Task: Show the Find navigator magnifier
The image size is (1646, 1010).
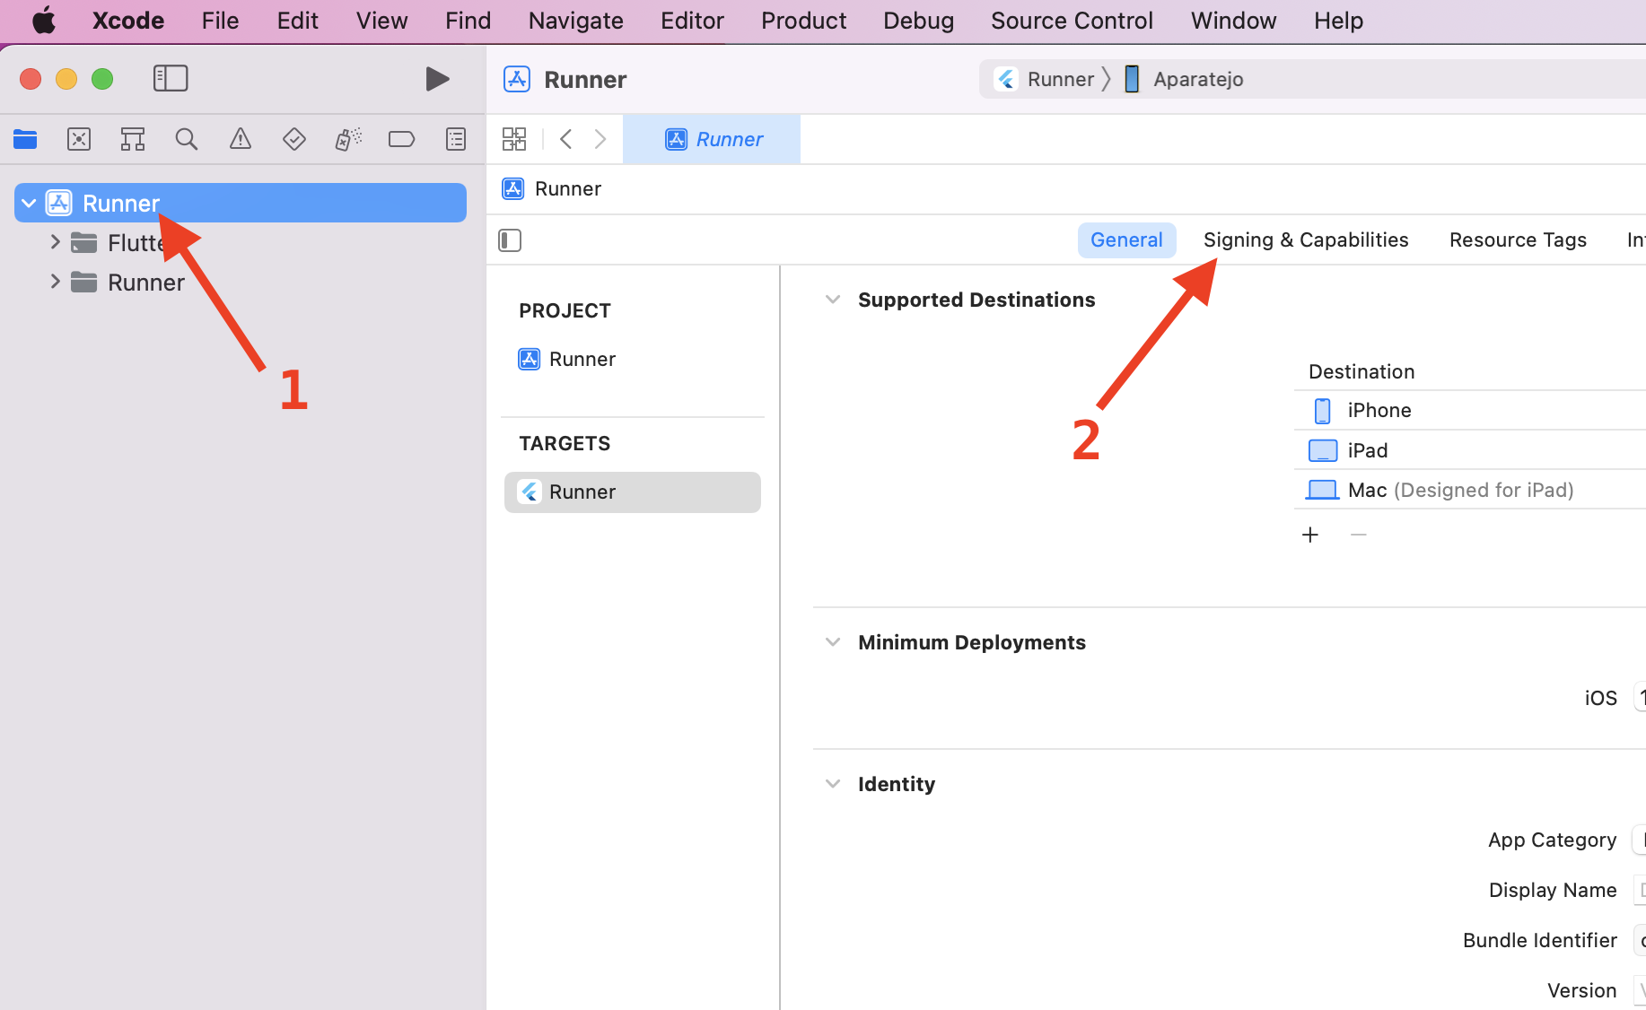Action: coord(187,139)
